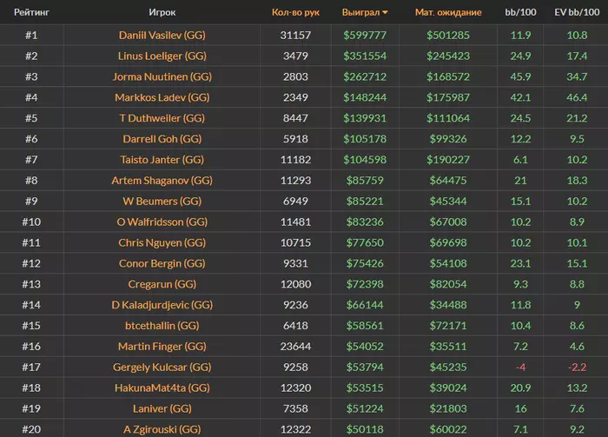Open Markkos Ladev (GG) profile

click(x=162, y=97)
